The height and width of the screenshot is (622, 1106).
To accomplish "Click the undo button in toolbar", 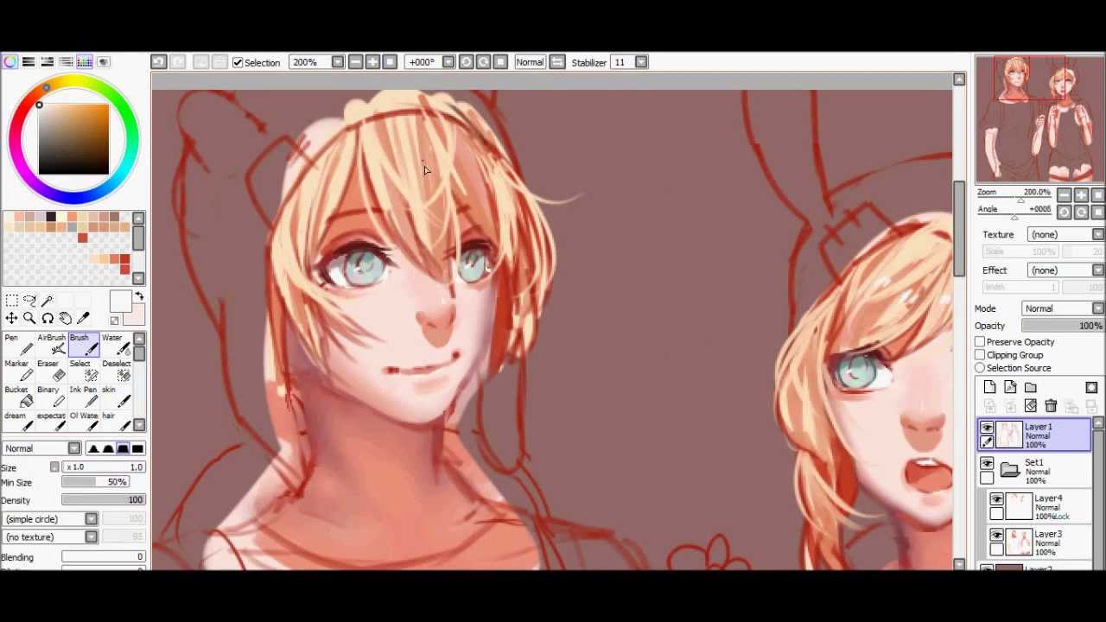I will pos(159,62).
